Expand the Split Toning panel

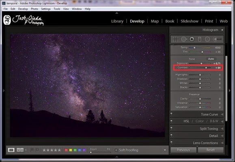pyautogui.click(x=222, y=129)
